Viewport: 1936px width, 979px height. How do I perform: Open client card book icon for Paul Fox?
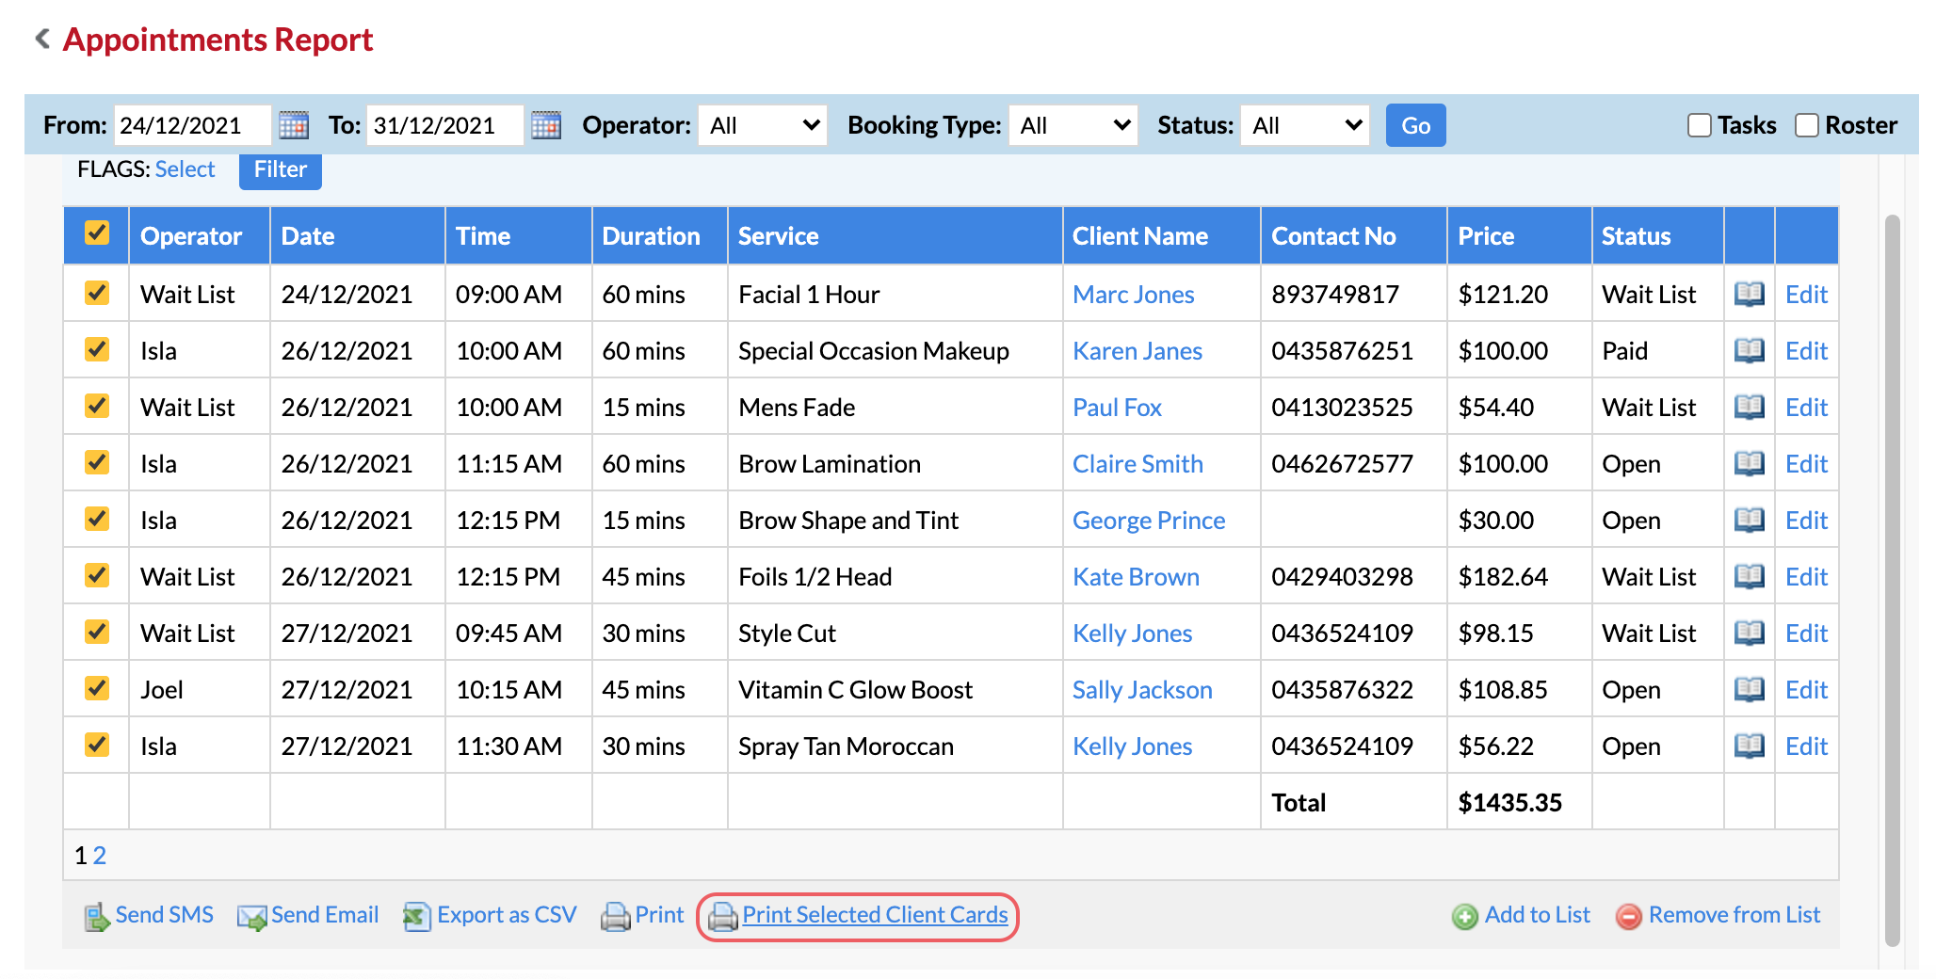[x=1750, y=407]
